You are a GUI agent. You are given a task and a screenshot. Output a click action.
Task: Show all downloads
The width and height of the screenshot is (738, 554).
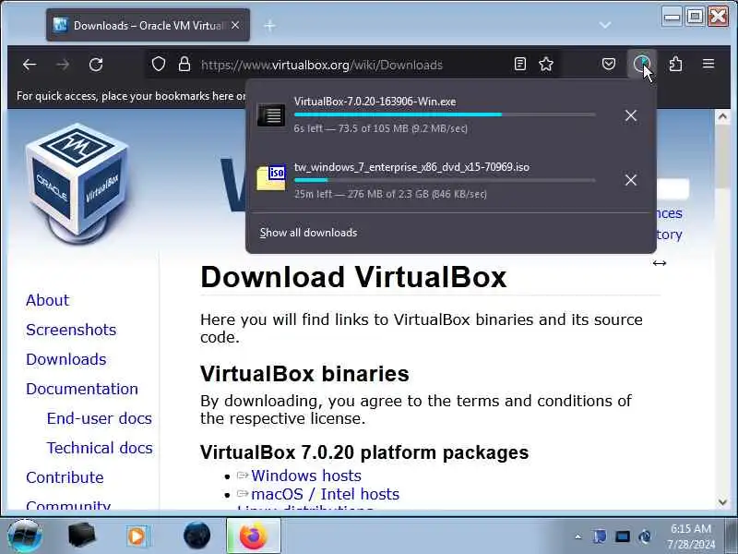(x=309, y=233)
